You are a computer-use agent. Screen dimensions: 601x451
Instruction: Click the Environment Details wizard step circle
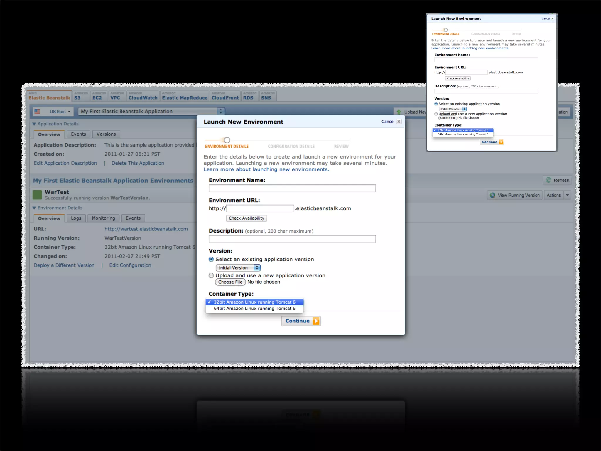(x=227, y=140)
